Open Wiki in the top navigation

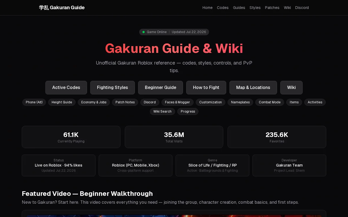(287, 8)
